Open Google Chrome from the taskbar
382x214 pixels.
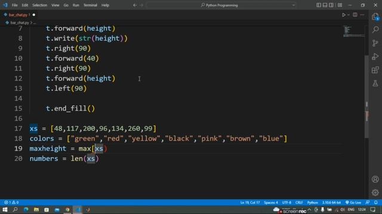(x=67, y=210)
